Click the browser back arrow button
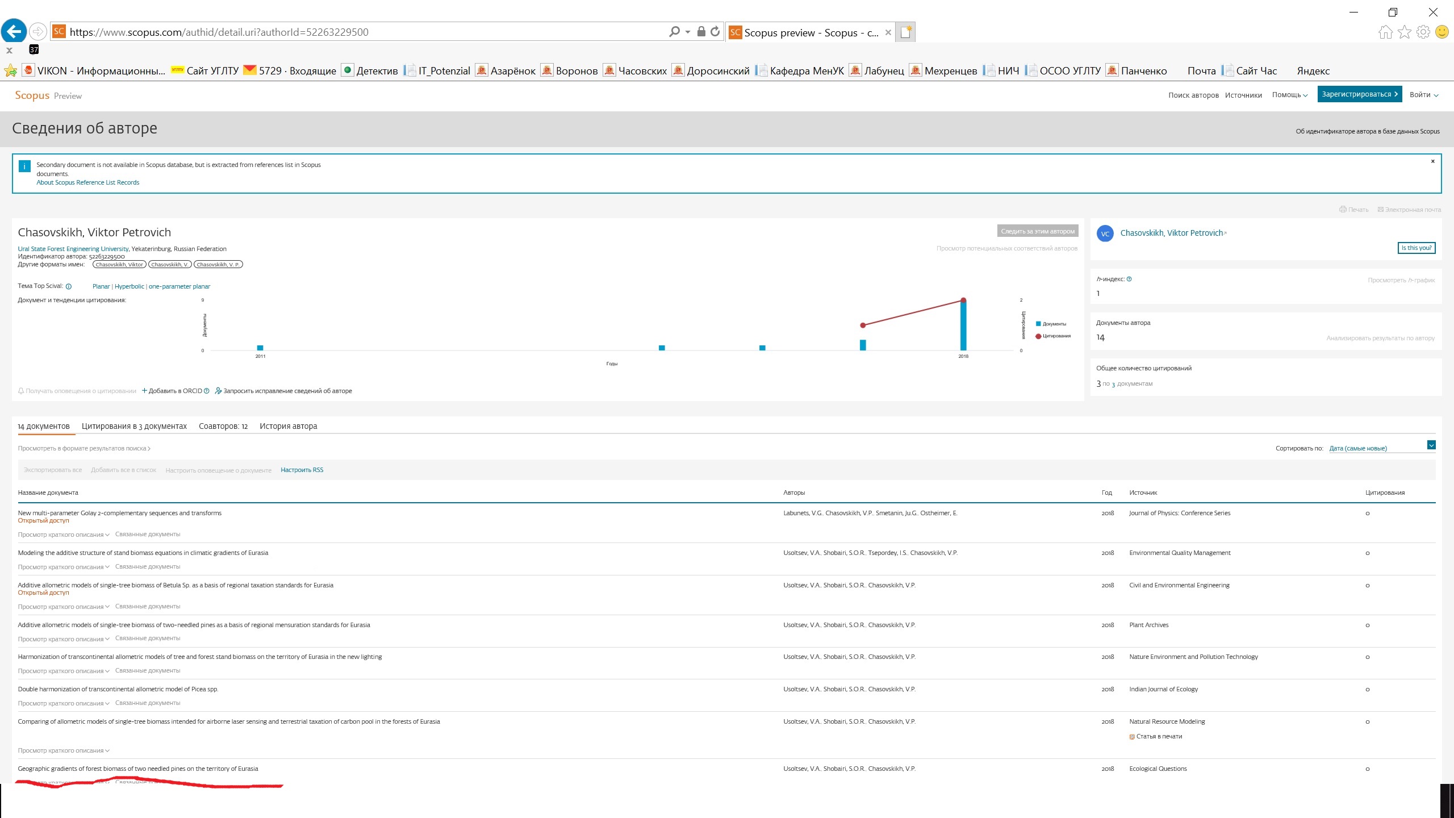 click(14, 31)
